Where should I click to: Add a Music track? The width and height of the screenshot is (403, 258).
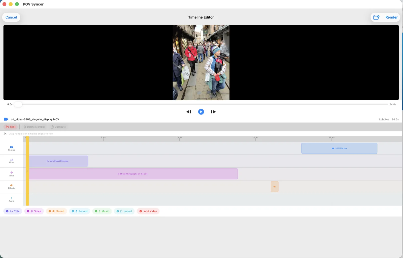tap(102, 211)
